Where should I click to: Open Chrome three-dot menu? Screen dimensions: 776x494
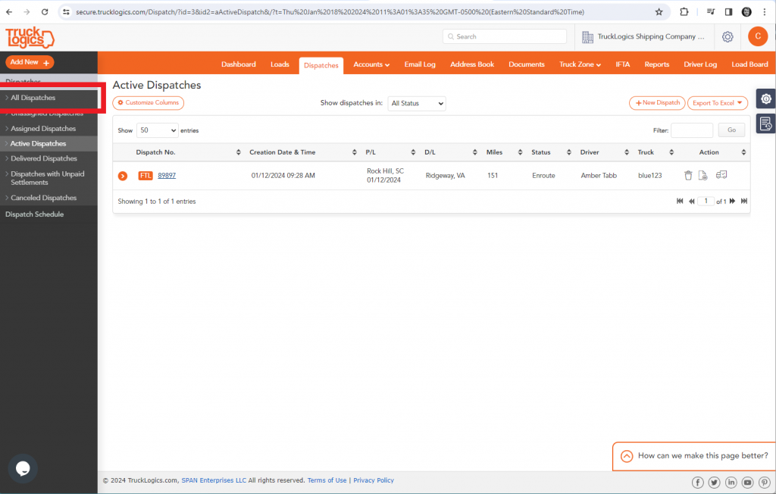[x=764, y=12]
